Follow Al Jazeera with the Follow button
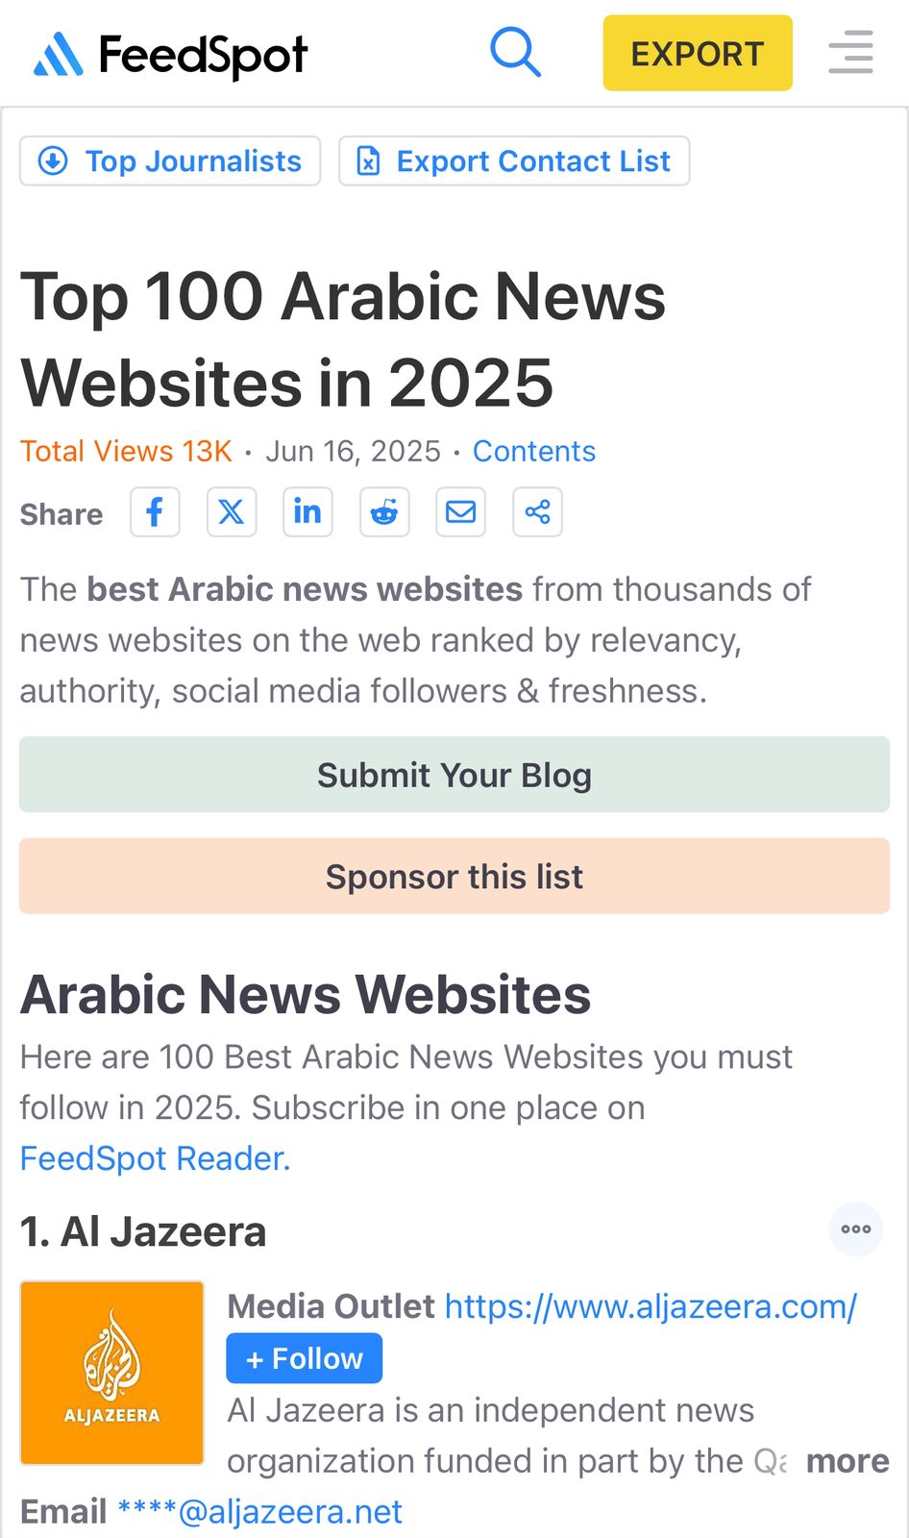This screenshot has height=1538, width=909. [305, 1358]
